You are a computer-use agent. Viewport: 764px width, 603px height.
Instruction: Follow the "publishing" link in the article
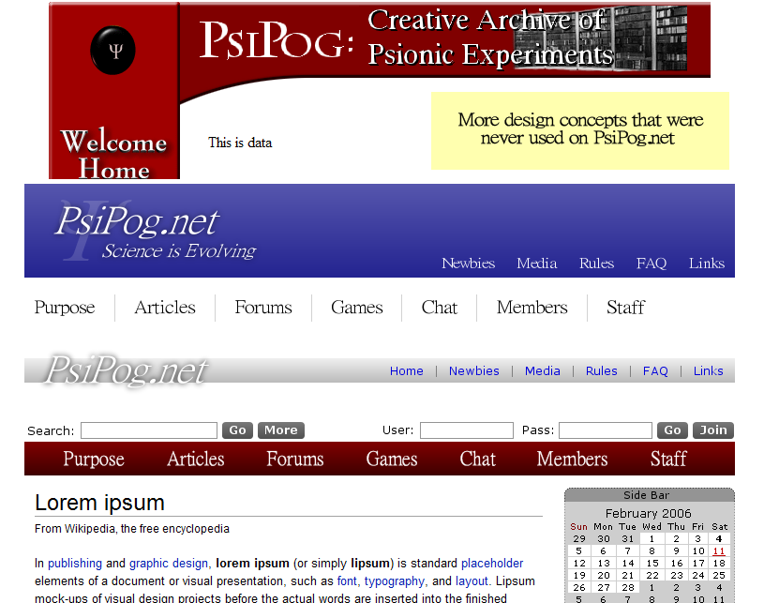tap(75, 564)
